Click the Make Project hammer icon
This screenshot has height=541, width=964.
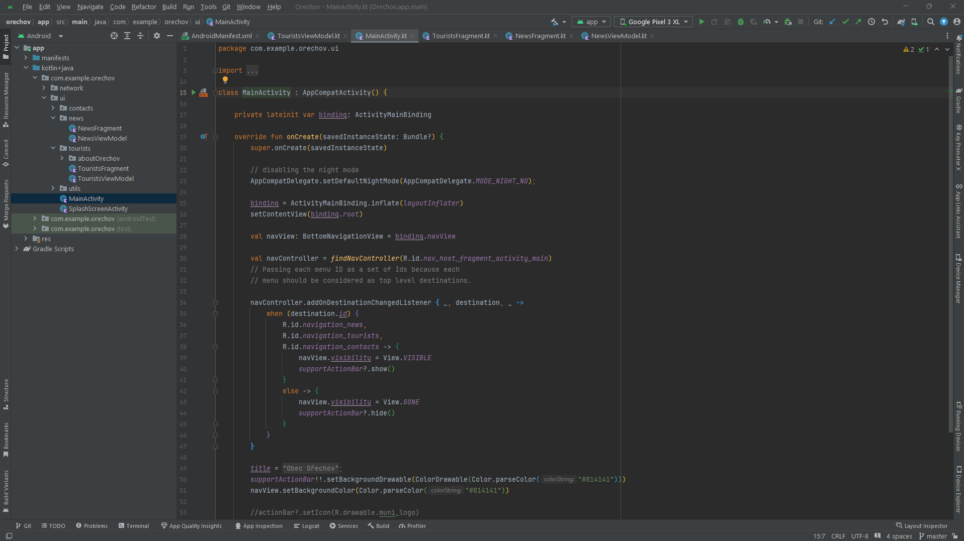[554, 22]
